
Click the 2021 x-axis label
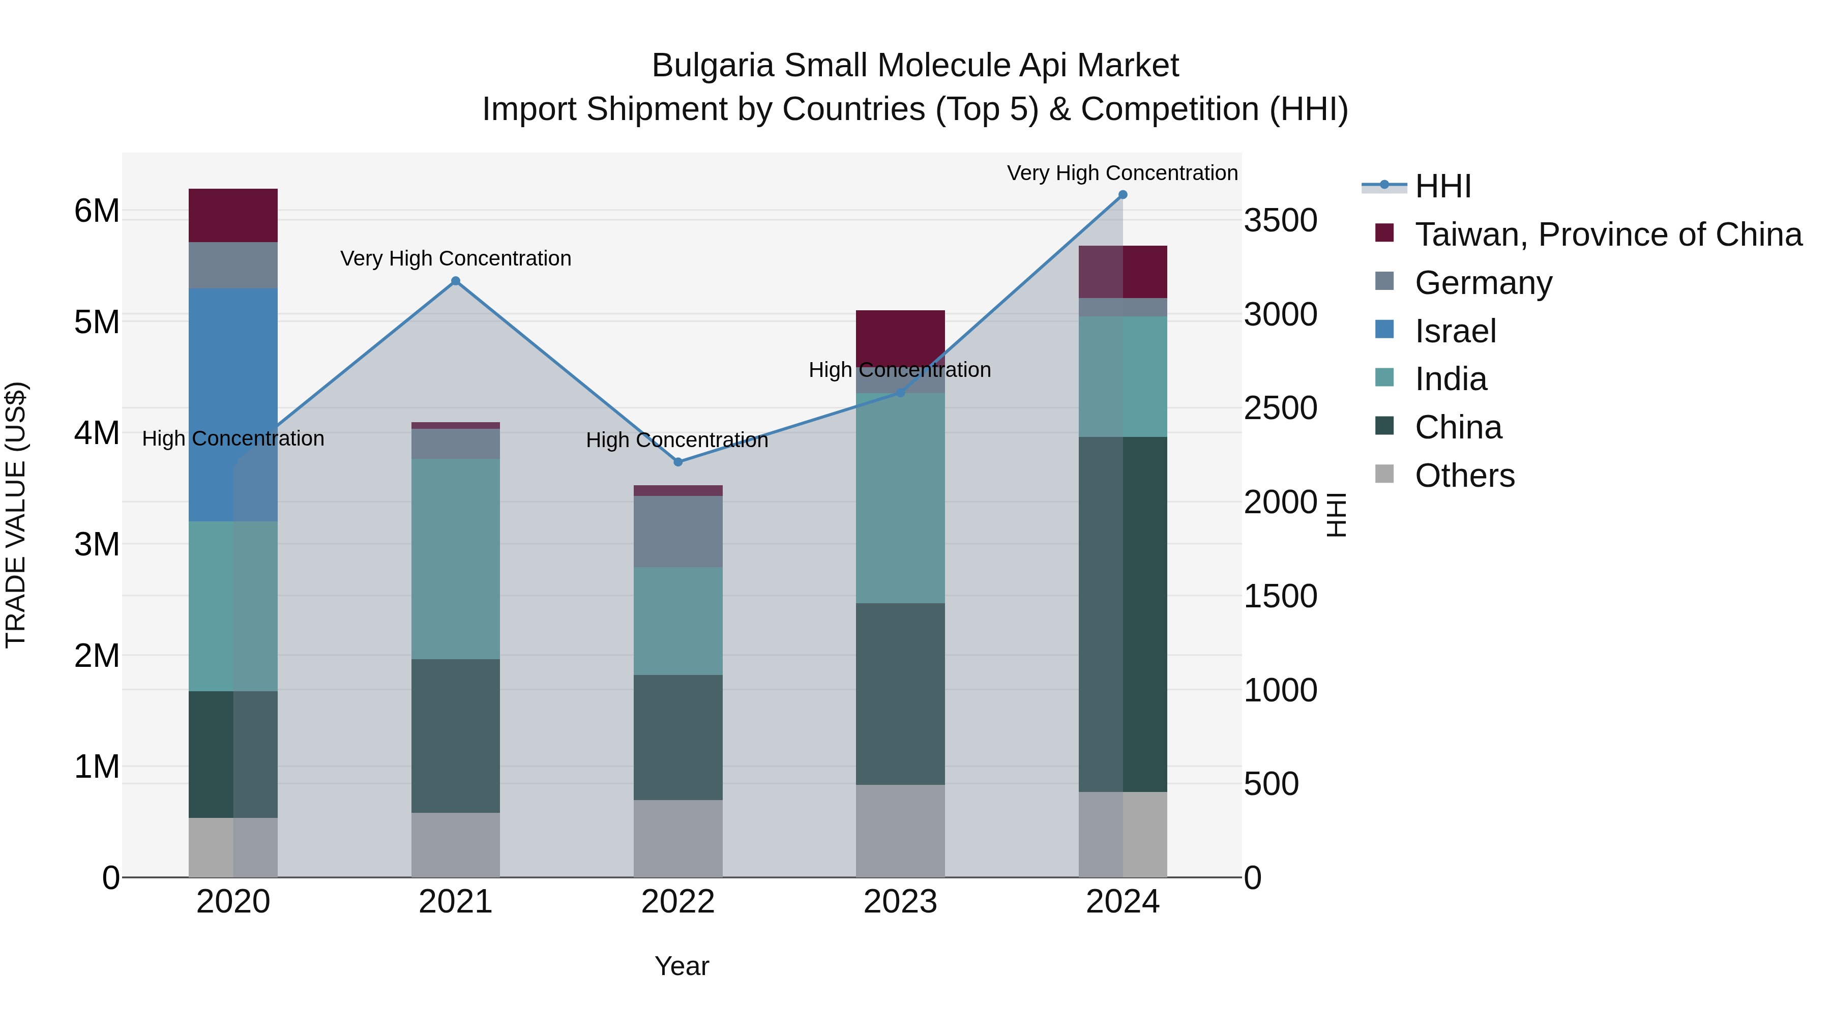click(456, 902)
